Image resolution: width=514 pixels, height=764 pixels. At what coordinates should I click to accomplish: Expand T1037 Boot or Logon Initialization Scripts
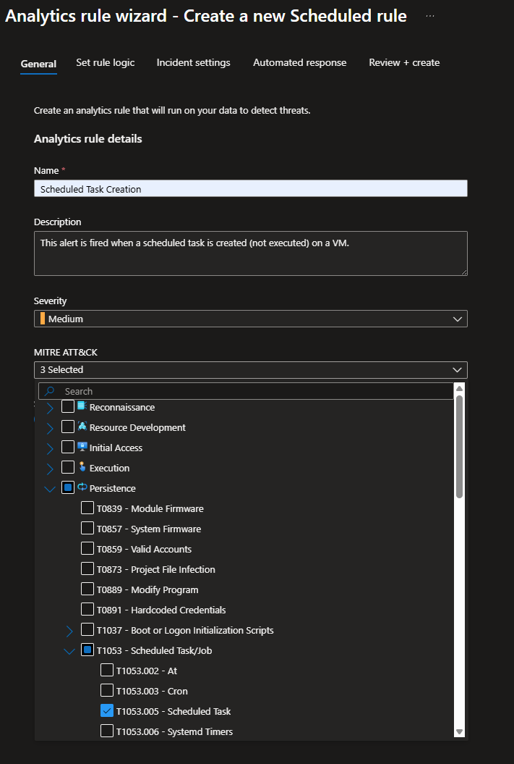[69, 631]
